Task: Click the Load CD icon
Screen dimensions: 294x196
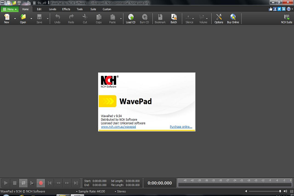Action: pyautogui.click(x=130, y=18)
